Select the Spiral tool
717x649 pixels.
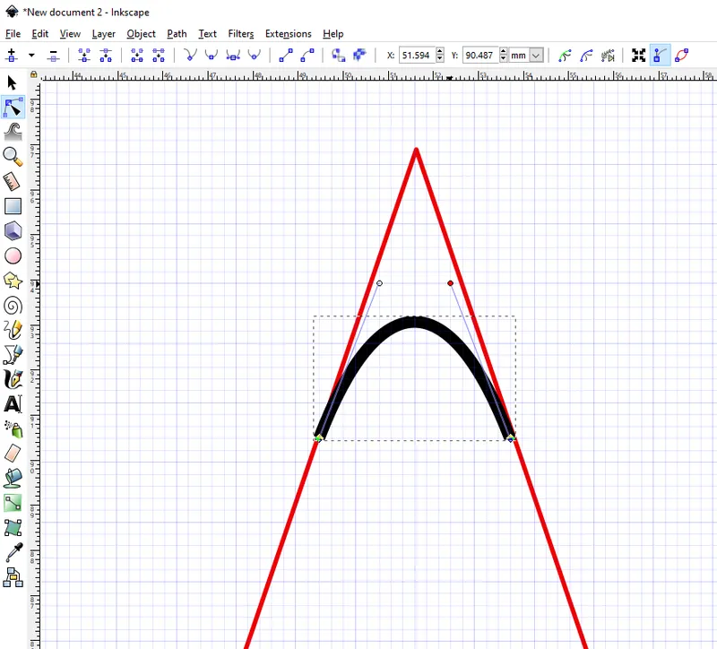(x=12, y=306)
